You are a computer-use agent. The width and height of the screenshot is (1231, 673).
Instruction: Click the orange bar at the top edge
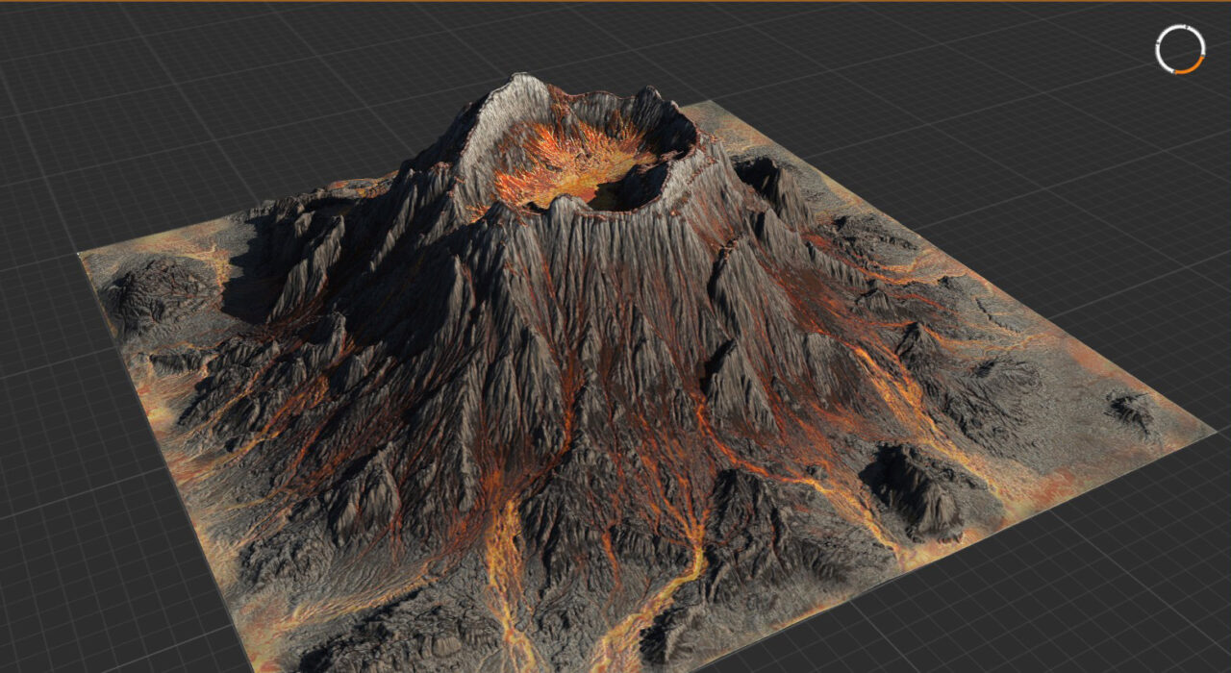pyautogui.click(x=615, y=3)
